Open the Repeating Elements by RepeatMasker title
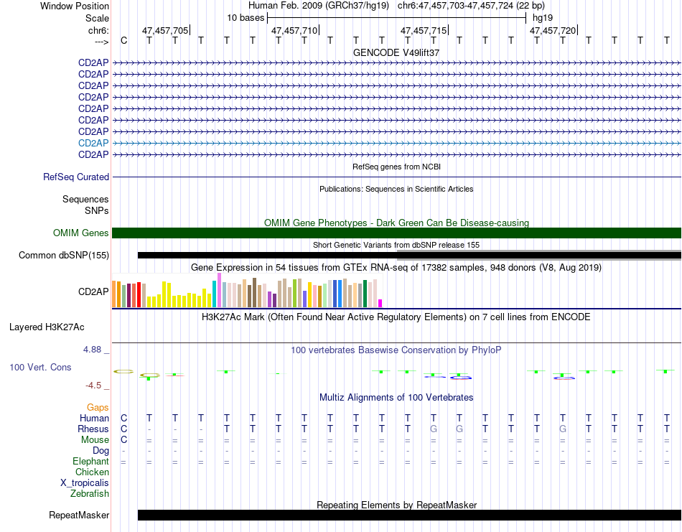Image resolution: width=682 pixels, height=532 pixels. click(x=396, y=505)
